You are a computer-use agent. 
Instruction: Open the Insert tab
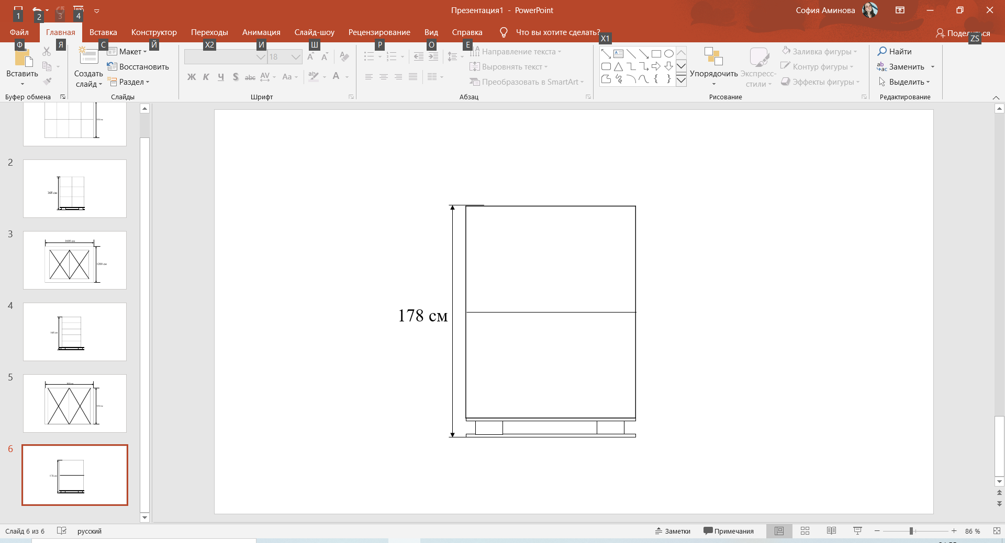[x=103, y=32]
